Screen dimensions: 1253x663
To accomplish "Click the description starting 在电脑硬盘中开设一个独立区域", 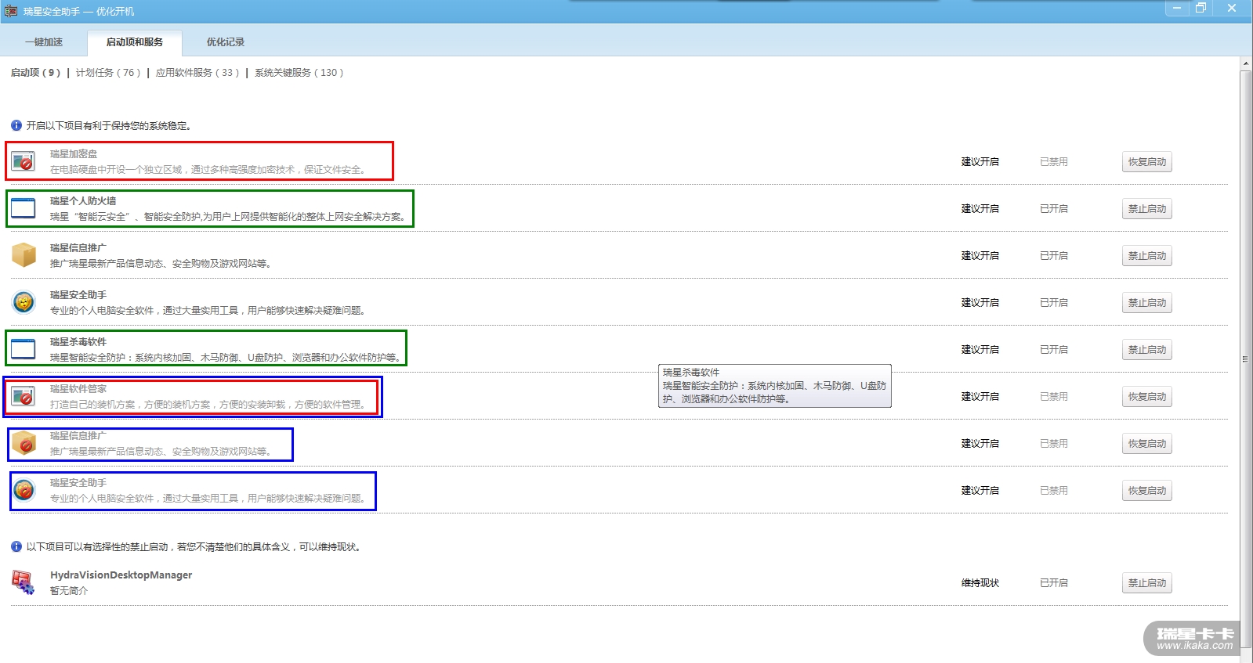I will pyautogui.click(x=209, y=170).
